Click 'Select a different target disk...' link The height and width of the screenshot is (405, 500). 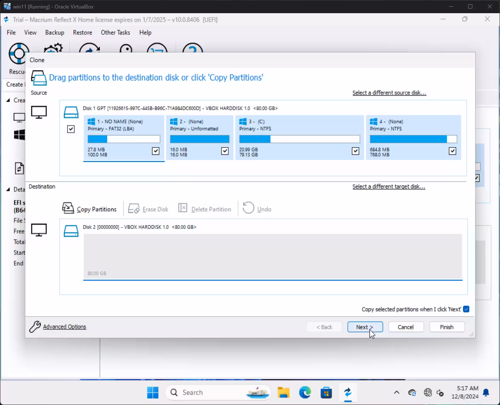click(389, 187)
